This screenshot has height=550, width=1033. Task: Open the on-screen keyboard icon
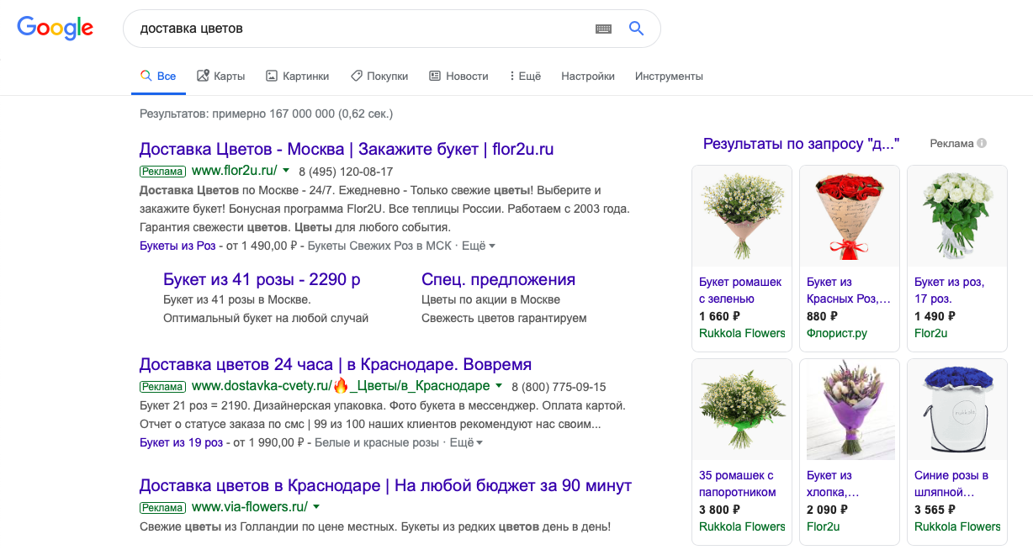click(603, 29)
